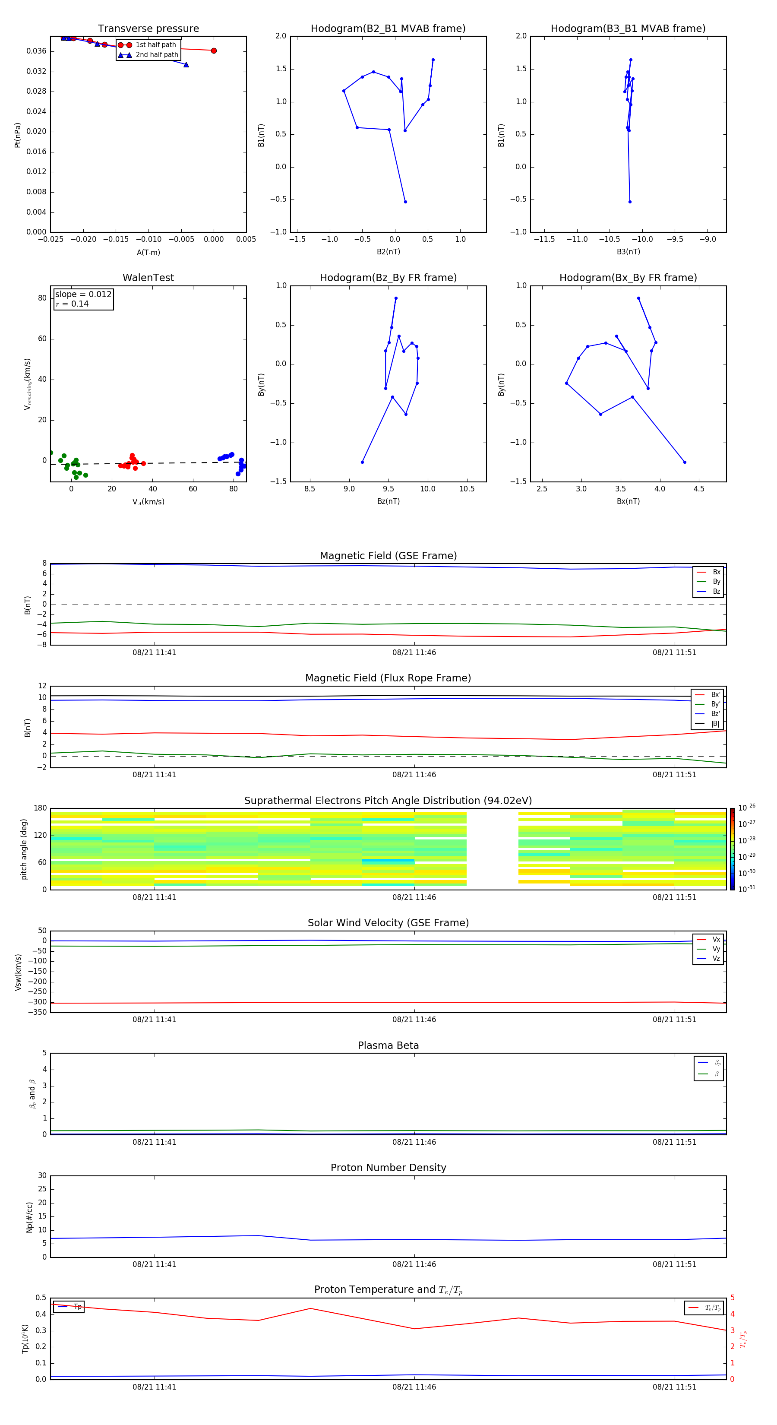Screen dimensions: 777x1425
Task: Click 'Suprathermal Electrons Pitch Angle Distribution' title
Action: [x=388, y=801]
